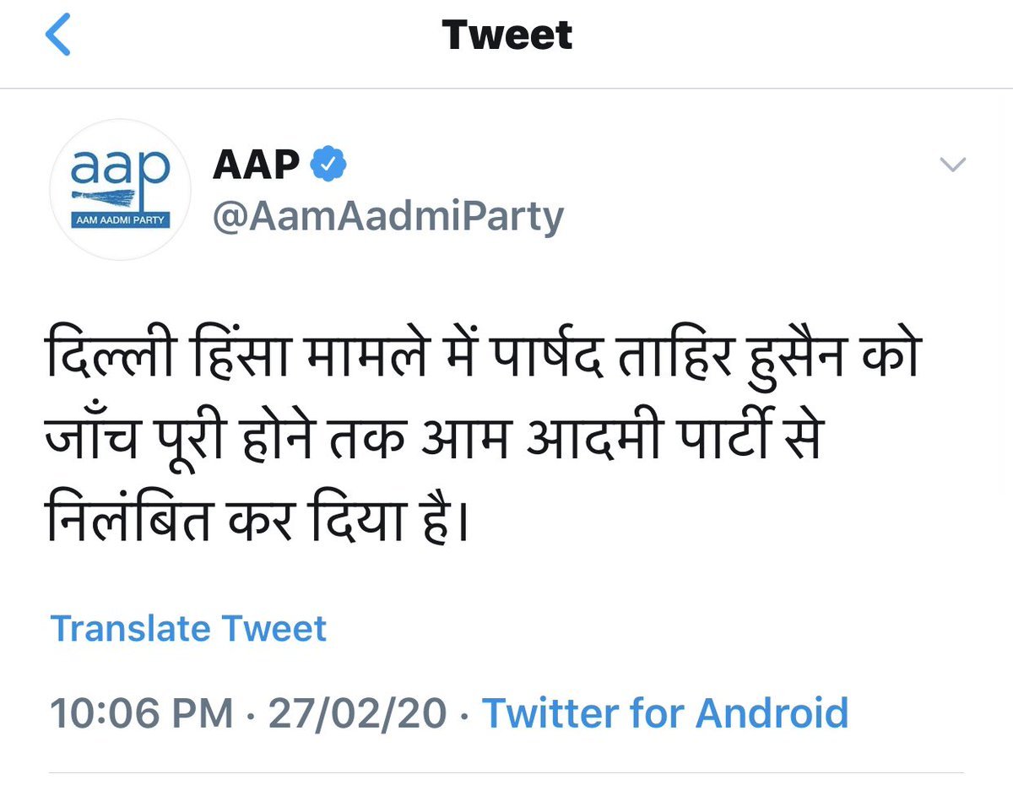
Task: Go back using the blue arrow
Action: tap(59, 36)
